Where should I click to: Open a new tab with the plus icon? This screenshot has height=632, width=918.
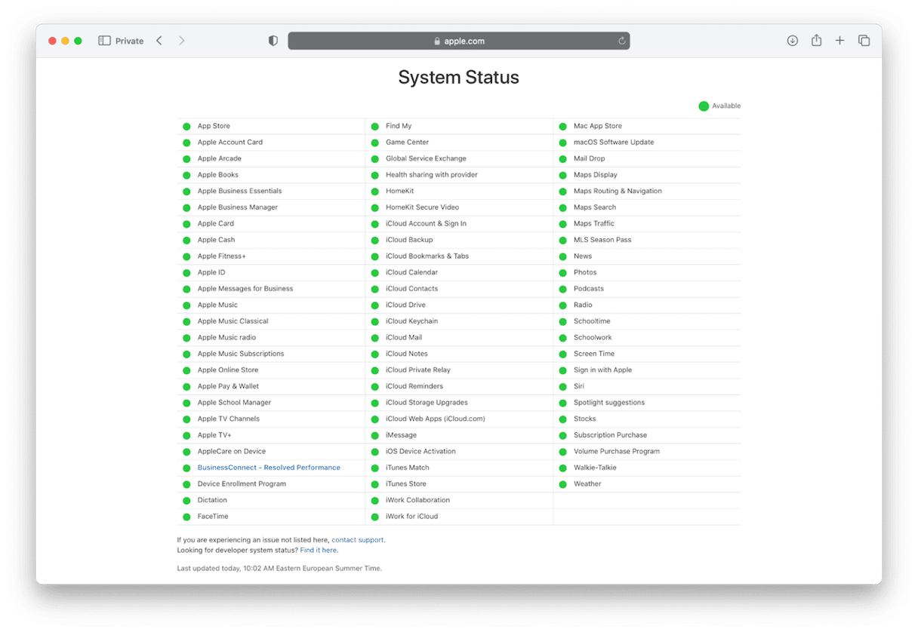839,41
